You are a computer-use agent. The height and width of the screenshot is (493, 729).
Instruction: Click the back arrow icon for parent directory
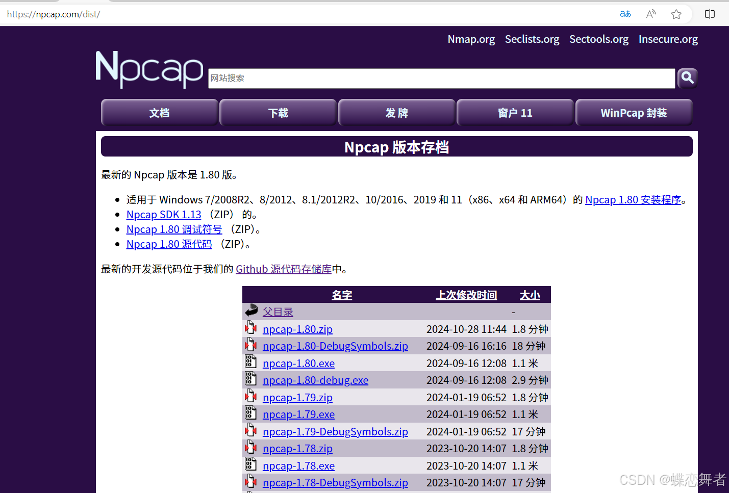click(251, 310)
